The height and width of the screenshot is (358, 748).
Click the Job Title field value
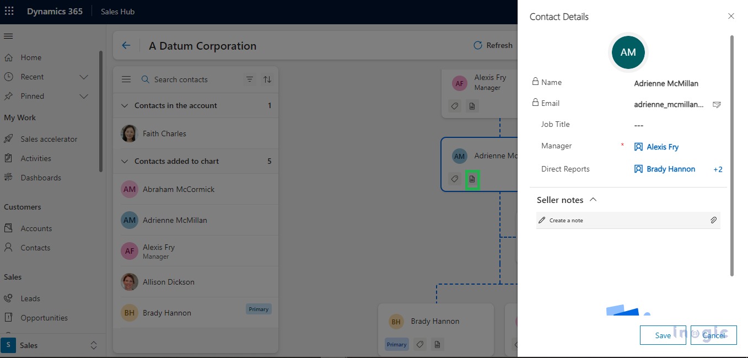coord(639,125)
